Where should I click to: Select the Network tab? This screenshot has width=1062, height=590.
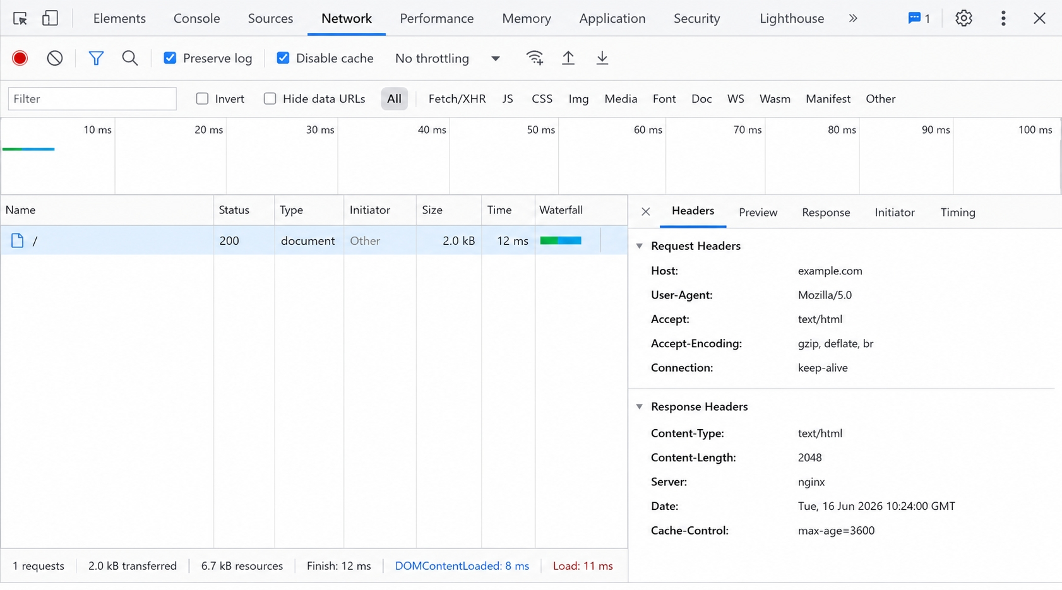pos(347,18)
